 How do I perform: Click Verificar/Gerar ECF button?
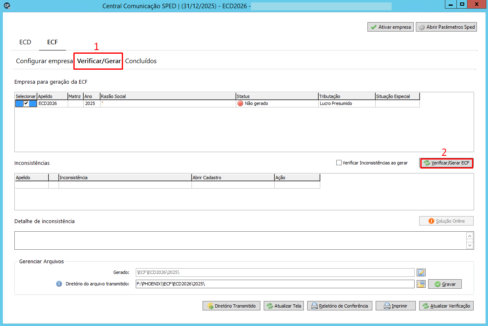[x=447, y=163]
